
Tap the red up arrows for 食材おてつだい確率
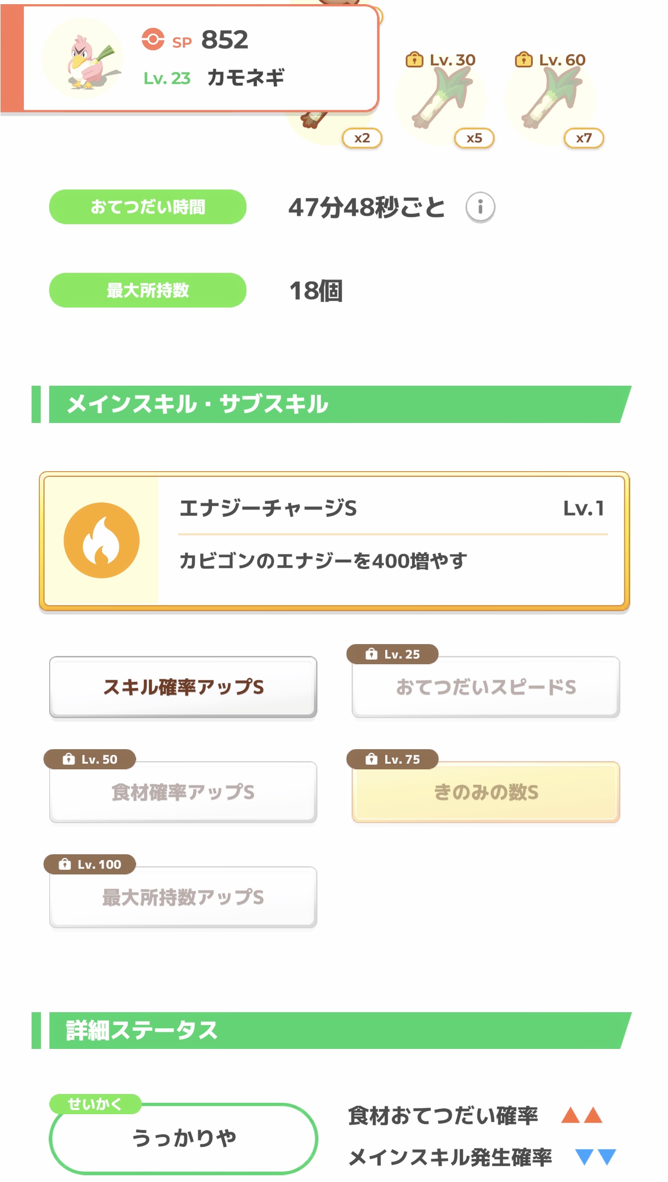point(582,1115)
